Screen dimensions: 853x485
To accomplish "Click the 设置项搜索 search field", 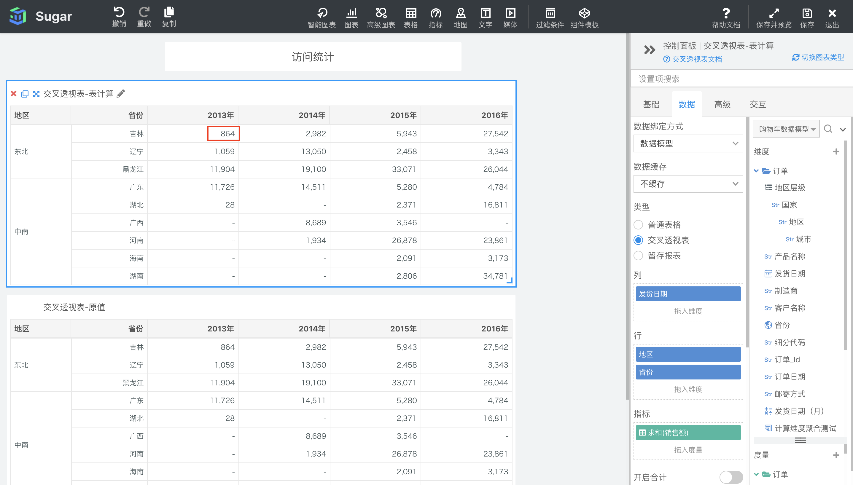I will [742, 79].
